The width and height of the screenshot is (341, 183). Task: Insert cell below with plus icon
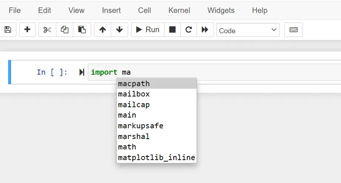[27, 30]
